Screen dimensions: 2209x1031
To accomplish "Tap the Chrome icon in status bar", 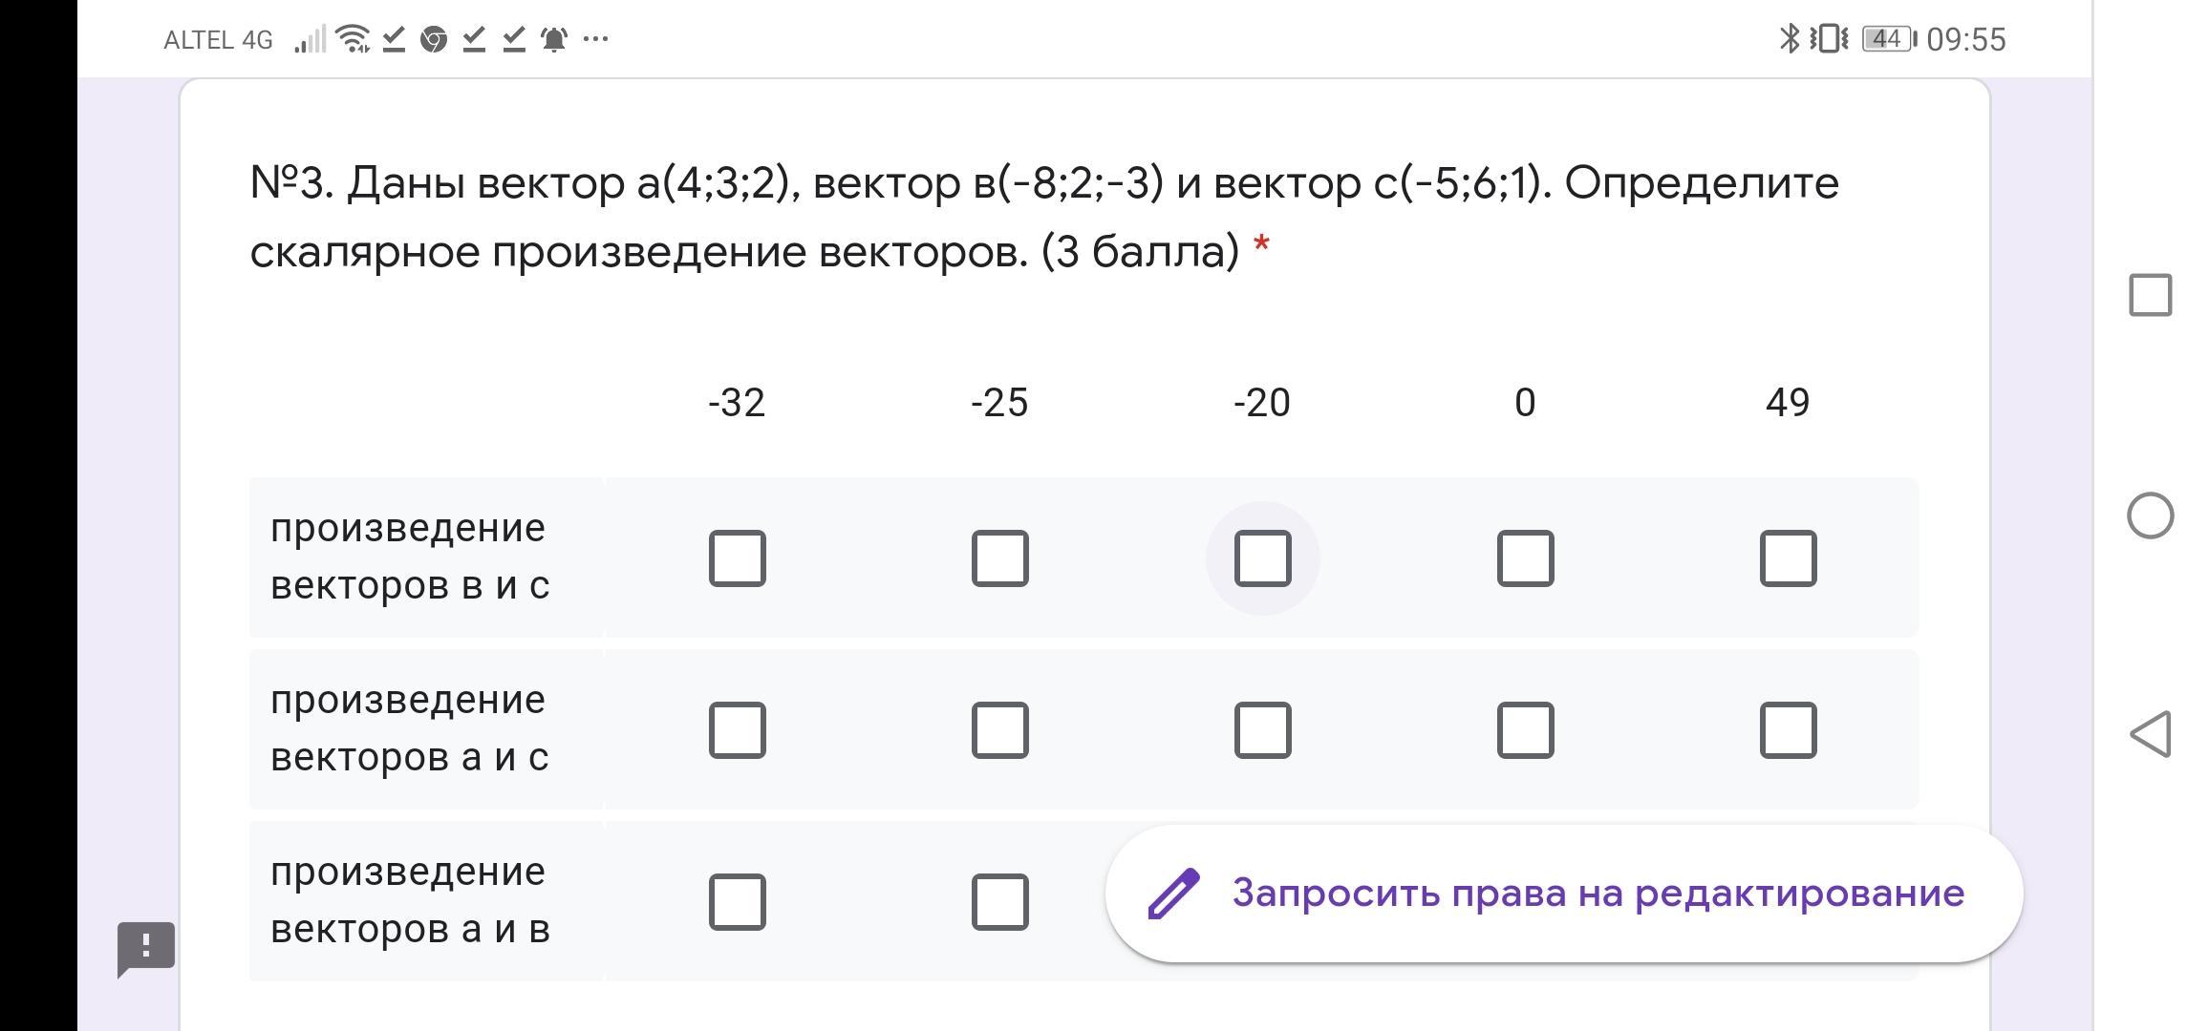I will 434,39.
